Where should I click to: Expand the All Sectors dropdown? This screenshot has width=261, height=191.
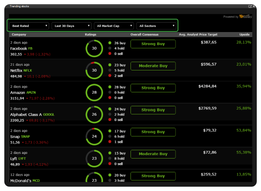[x=156, y=26]
